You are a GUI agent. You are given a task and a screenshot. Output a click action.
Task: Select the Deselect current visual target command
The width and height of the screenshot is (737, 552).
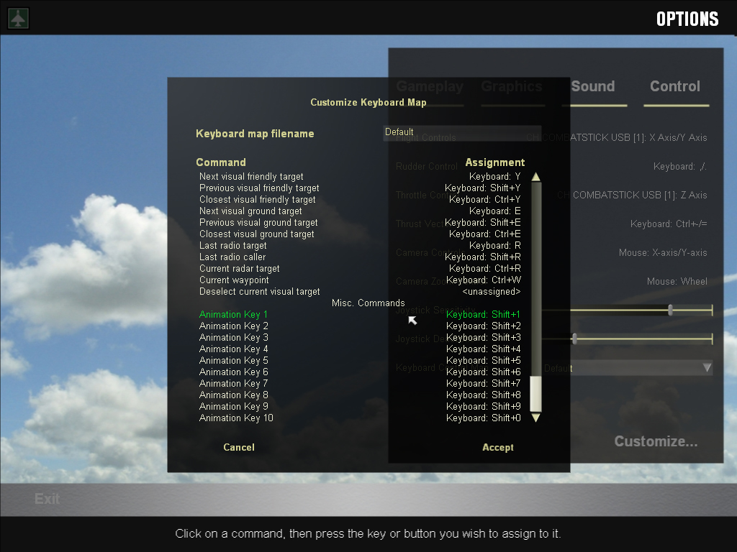pyautogui.click(x=259, y=292)
